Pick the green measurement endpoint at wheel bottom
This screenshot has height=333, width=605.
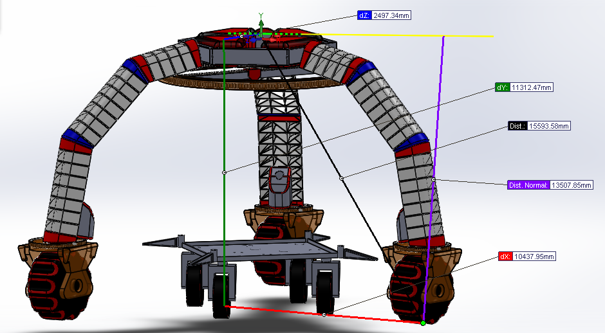pos(423,323)
